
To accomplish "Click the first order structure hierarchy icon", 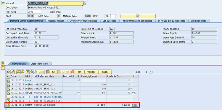I will coord(18,72).
